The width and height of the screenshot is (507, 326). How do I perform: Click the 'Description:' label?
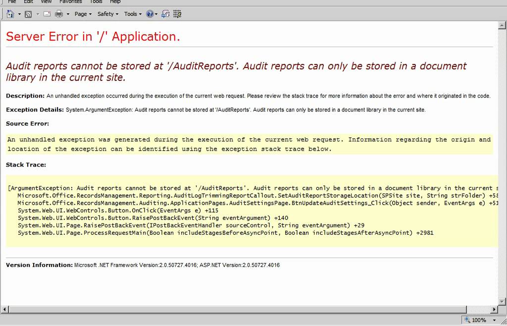tap(25, 96)
